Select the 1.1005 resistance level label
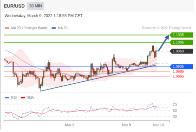This screenshot has height=132, width=196. (x=182, y=42)
